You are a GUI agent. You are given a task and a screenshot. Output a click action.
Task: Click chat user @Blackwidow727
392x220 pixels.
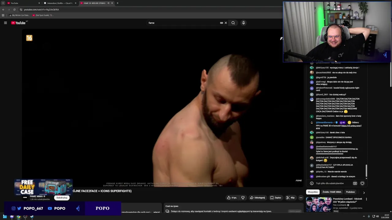(324, 165)
